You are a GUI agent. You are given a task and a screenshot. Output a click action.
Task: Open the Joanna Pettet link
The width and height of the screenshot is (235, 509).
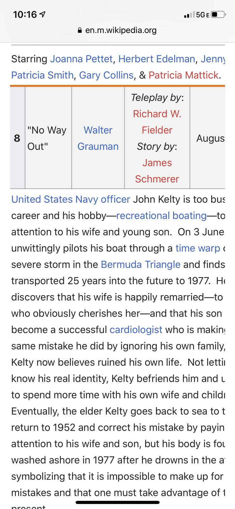click(x=81, y=59)
